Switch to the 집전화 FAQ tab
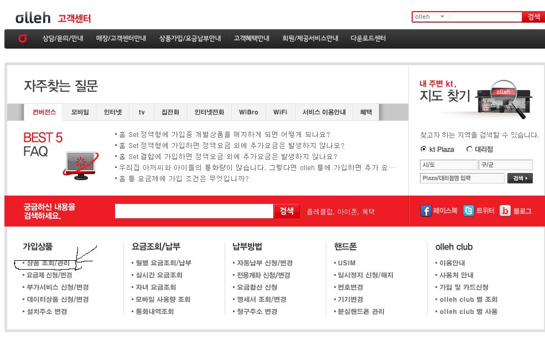 click(170, 112)
